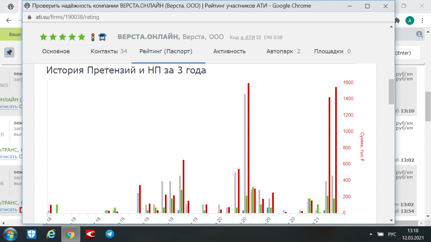Switch to the Активность tab
This screenshot has width=431, height=242.
(229, 51)
